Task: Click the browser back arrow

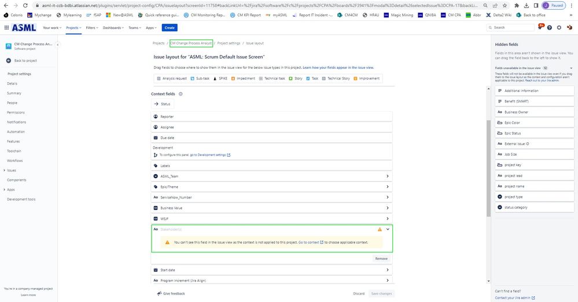Action: [x=6, y=6]
